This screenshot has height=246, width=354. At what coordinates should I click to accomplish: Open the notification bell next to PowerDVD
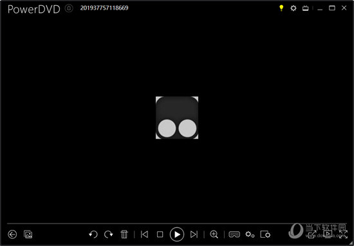tap(69, 8)
